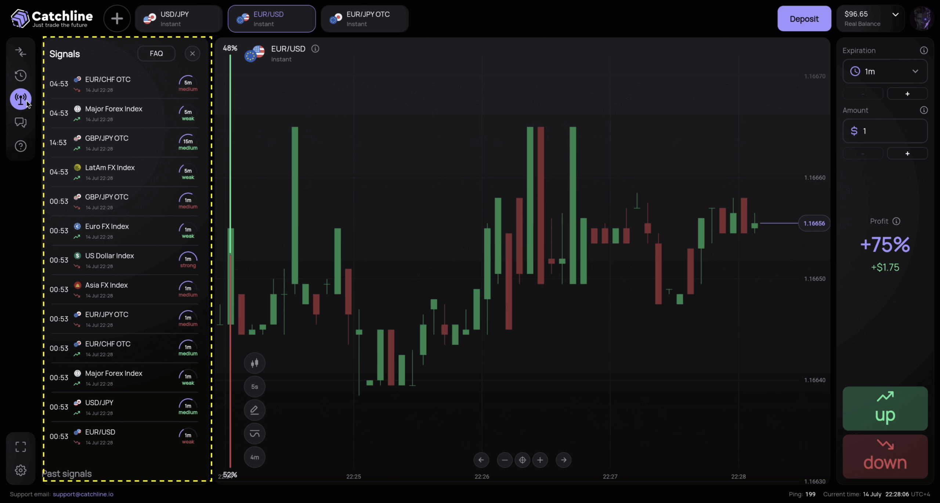Place an up trade

pyautogui.click(x=885, y=409)
